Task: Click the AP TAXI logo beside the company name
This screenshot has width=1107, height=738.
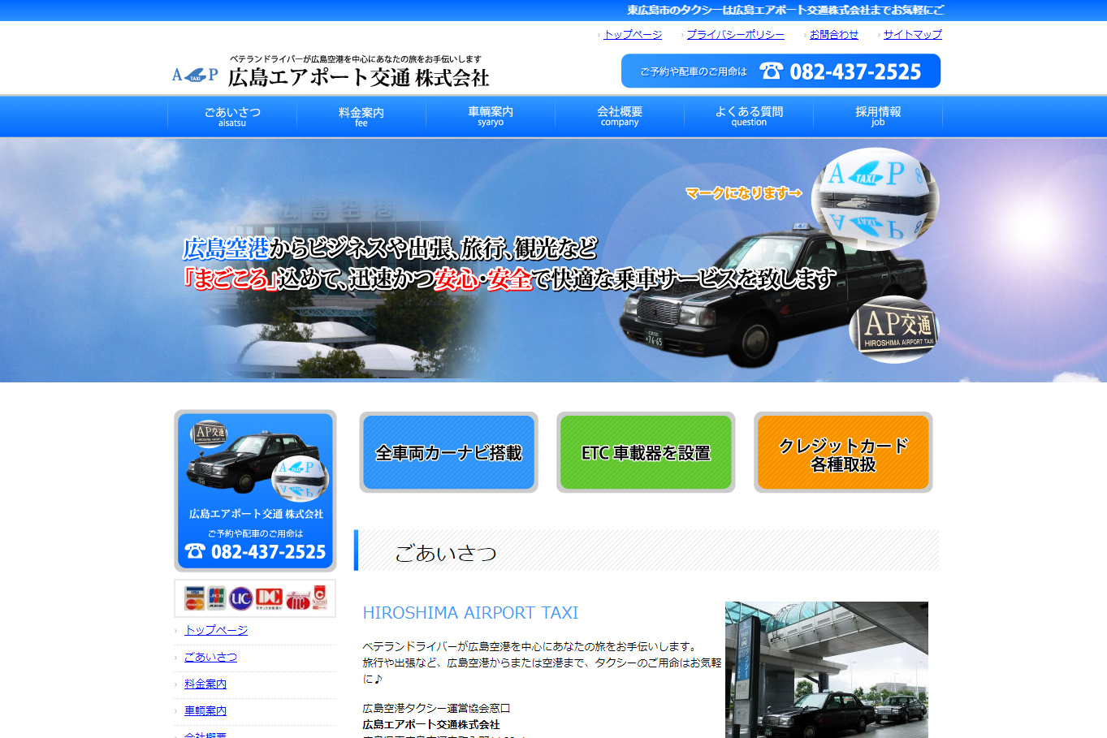Action: pyautogui.click(x=195, y=75)
